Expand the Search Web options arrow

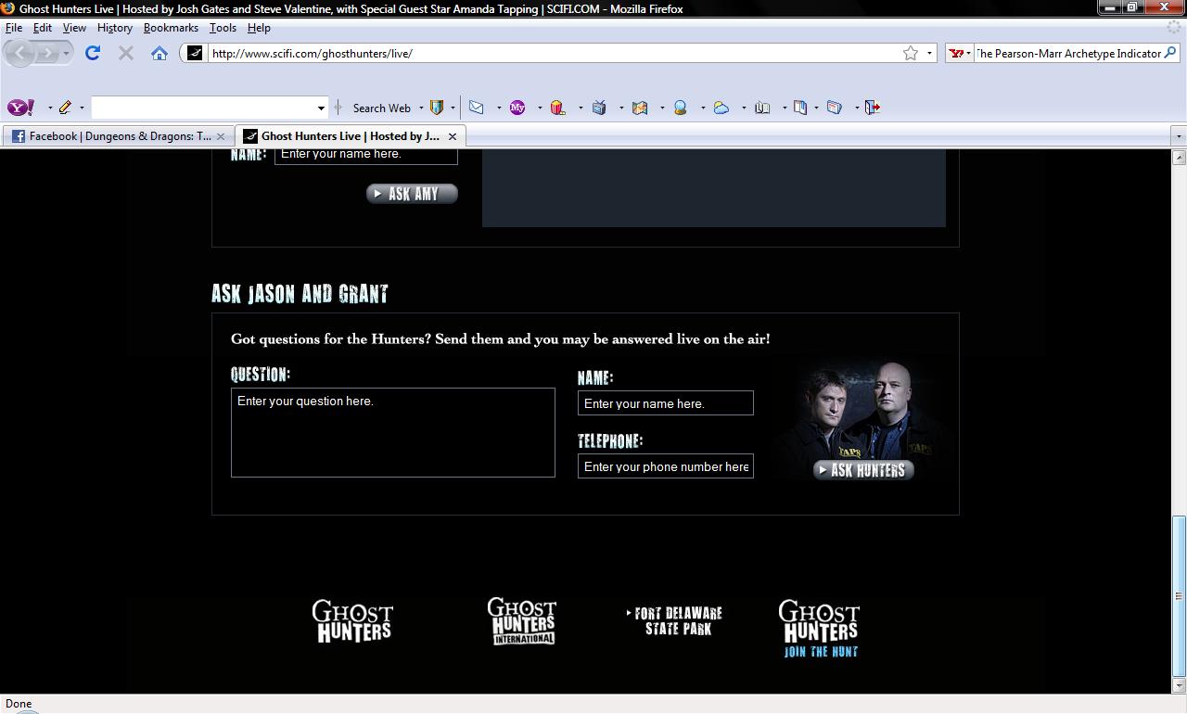(x=421, y=108)
